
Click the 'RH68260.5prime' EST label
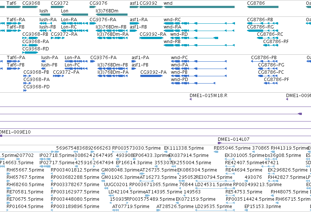25,185
